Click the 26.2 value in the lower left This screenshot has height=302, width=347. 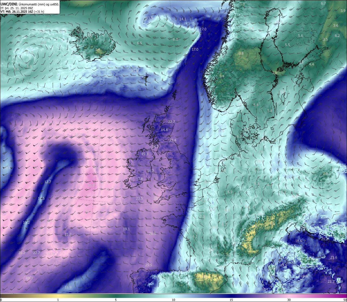pyautogui.click(x=22, y=253)
